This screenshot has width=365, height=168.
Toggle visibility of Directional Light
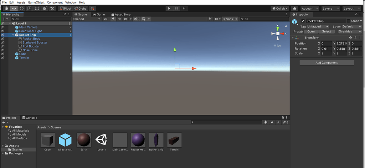point(2,31)
